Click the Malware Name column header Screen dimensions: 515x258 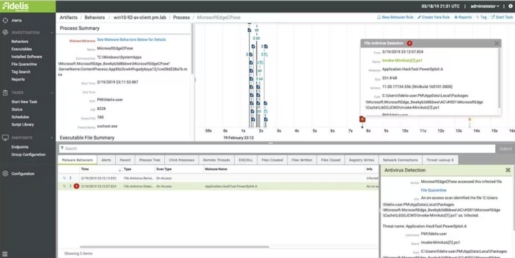coord(216,169)
